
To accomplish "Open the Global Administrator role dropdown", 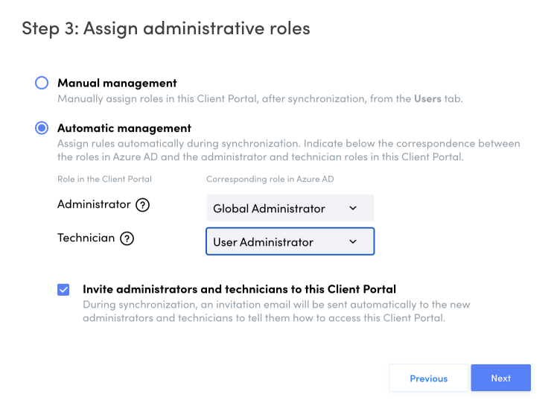I will coord(290,209).
